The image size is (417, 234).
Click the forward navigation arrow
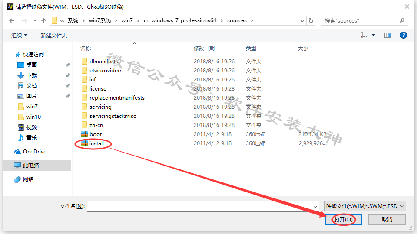[24, 21]
